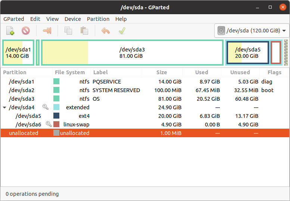Click the 1.00 MiB unallocated size
The height and width of the screenshot is (201, 290).
[171, 133]
